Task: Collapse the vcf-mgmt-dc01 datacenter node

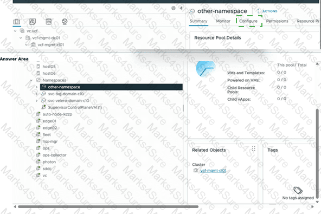Action: click(x=21, y=38)
